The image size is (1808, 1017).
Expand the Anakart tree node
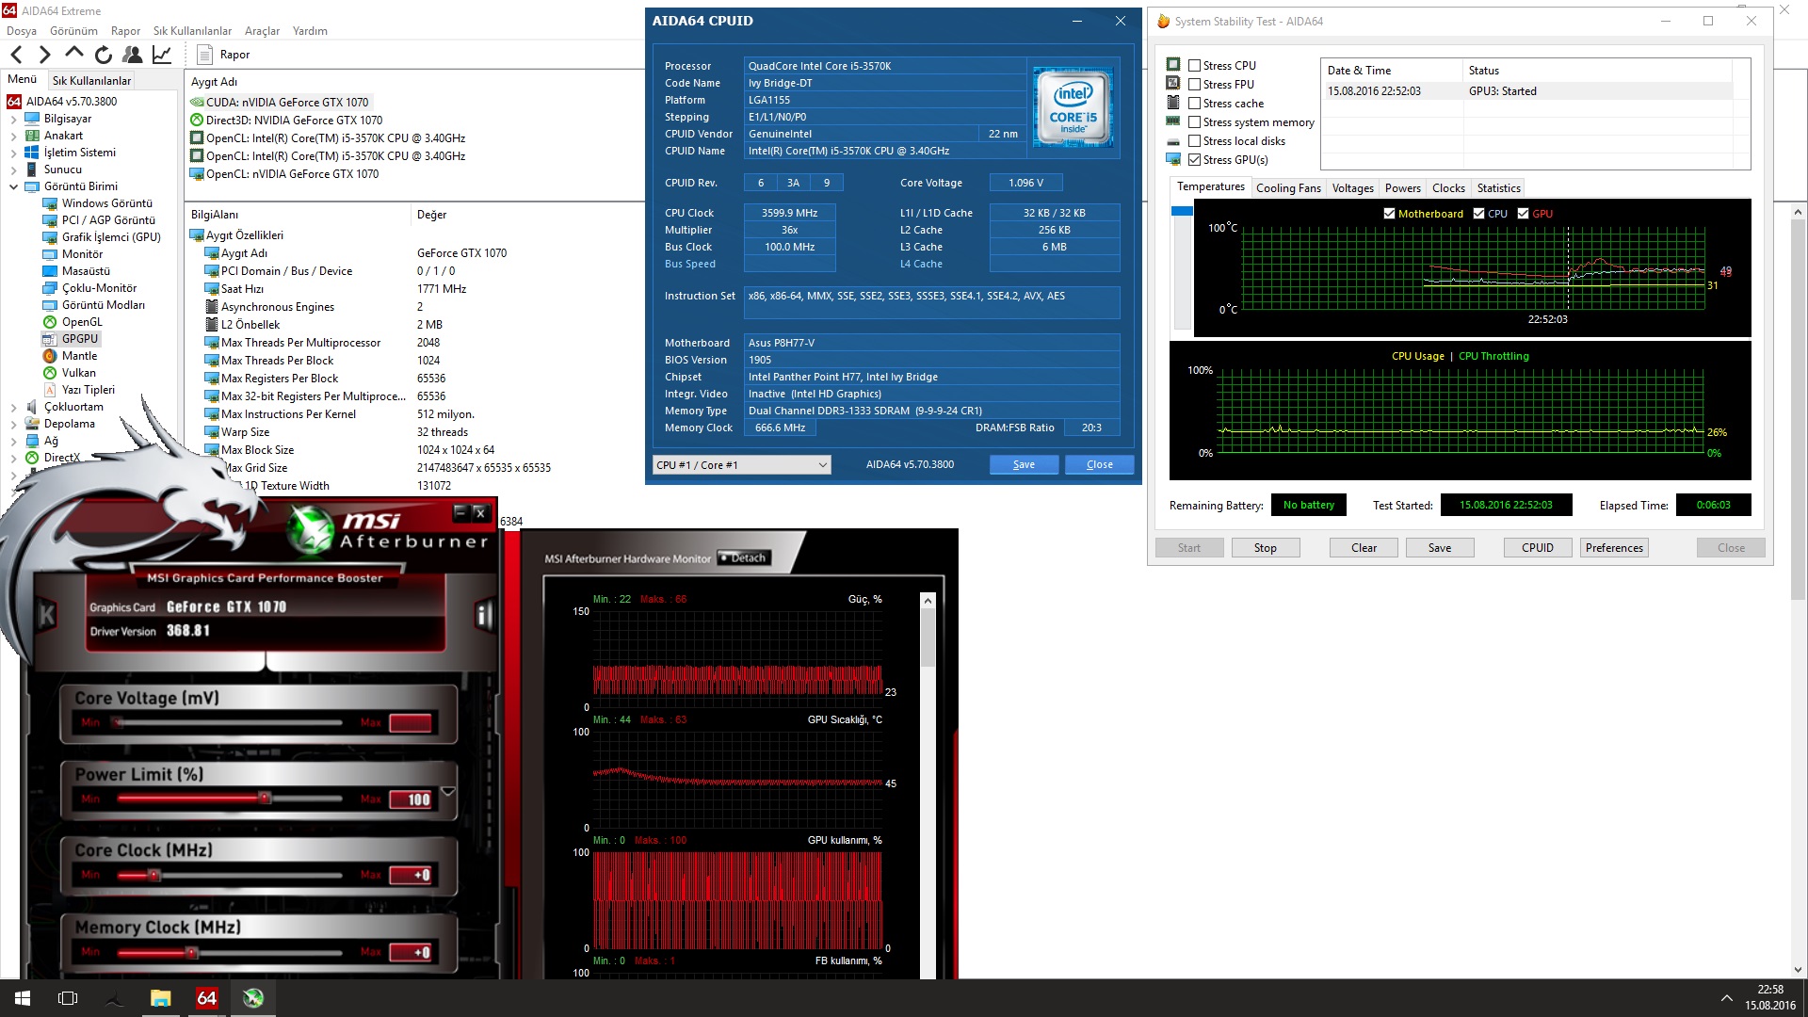(13, 137)
